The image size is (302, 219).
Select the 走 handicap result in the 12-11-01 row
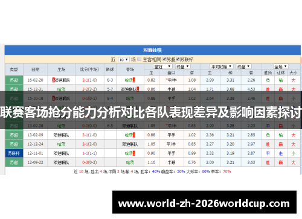[281, 154]
